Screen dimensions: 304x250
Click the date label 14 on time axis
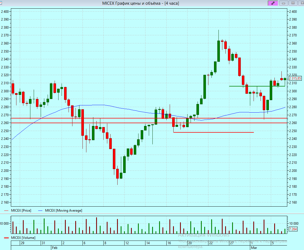tap(148, 243)
